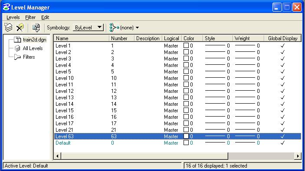
Task: Toggle Global Display checkmark for Level 13
Action: point(282,98)
